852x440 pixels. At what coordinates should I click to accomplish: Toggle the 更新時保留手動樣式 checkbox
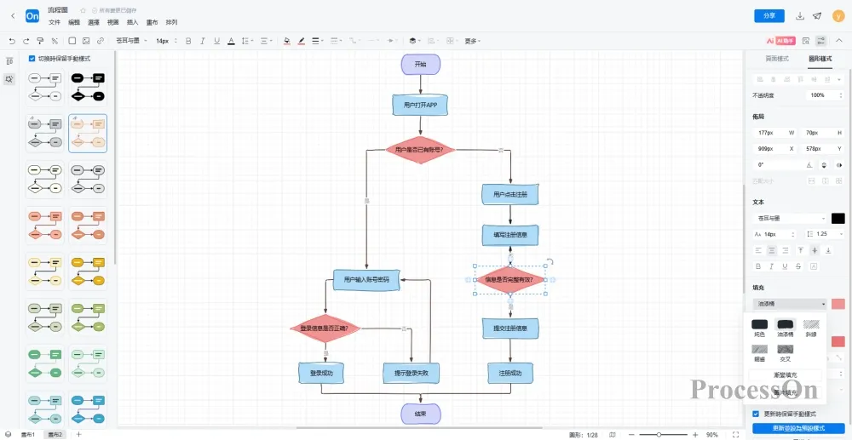pyautogui.click(x=756, y=414)
